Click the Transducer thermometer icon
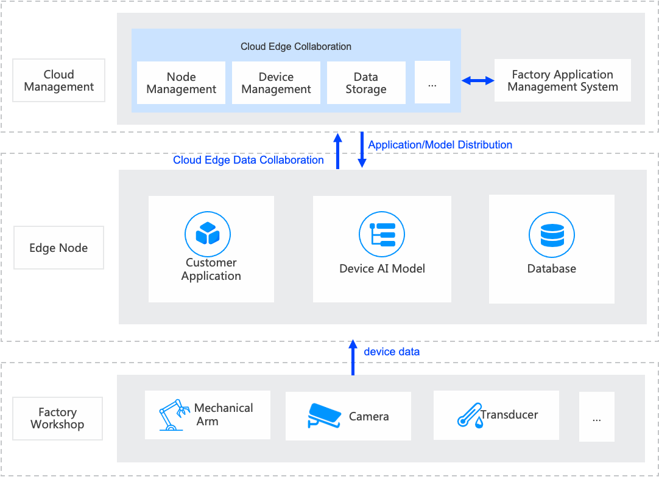The height and width of the screenshot is (477, 659). 470,416
